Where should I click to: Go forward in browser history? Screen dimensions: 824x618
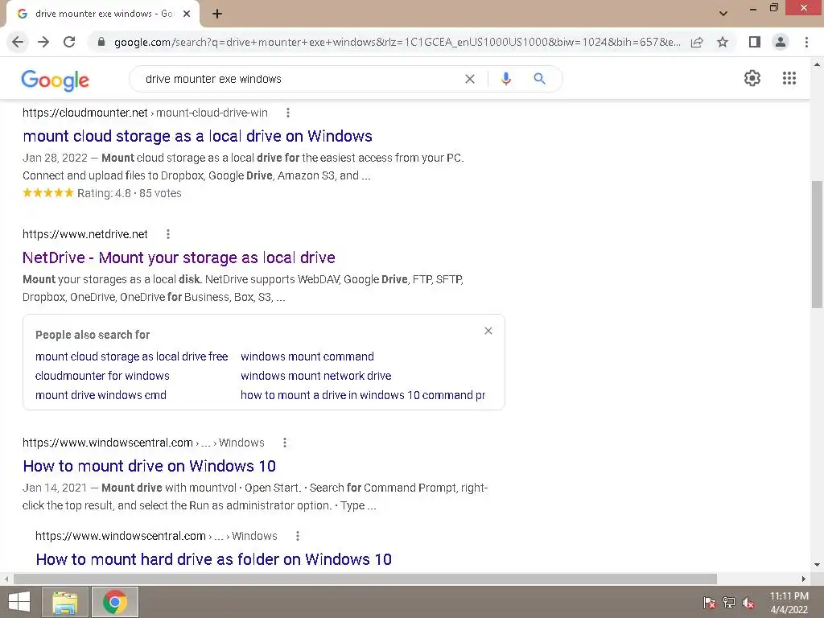[x=43, y=42]
